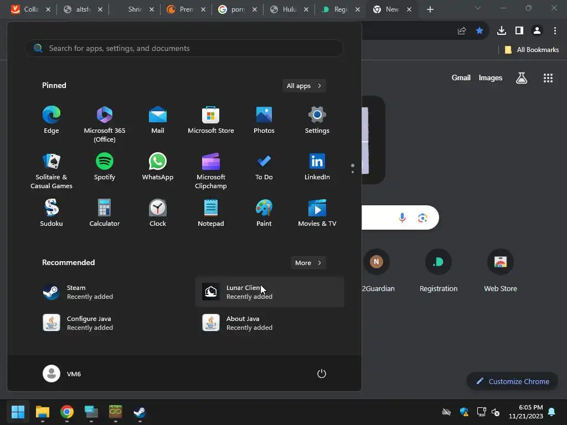The height and width of the screenshot is (425, 567).
Task: Switch to Chrome on the taskbar
Action: click(x=67, y=412)
